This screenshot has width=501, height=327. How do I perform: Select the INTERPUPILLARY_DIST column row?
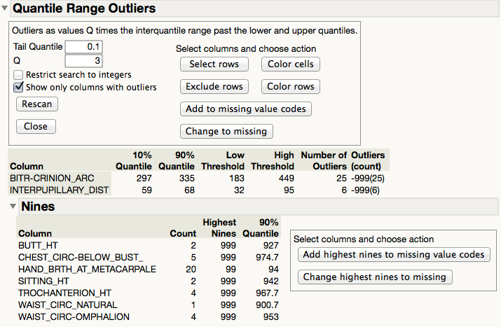coord(58,190)
